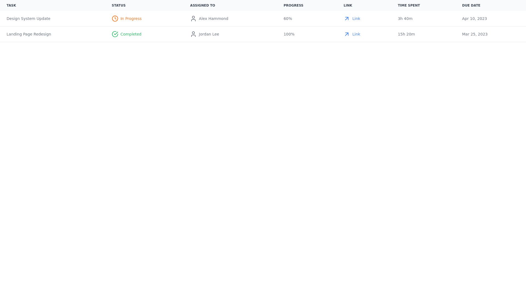526x295 pixels.
Task: Click the Time Spent column header
Action: [x=409, y=5]
